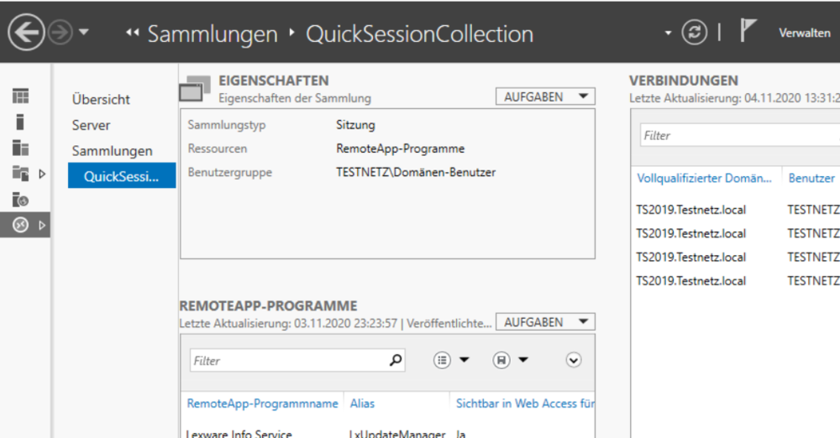Image resolution: width=840 pixels, height=438 pixels.
Task: Click the magnifier in RemoteApp filter box
Action: [396, 360]
